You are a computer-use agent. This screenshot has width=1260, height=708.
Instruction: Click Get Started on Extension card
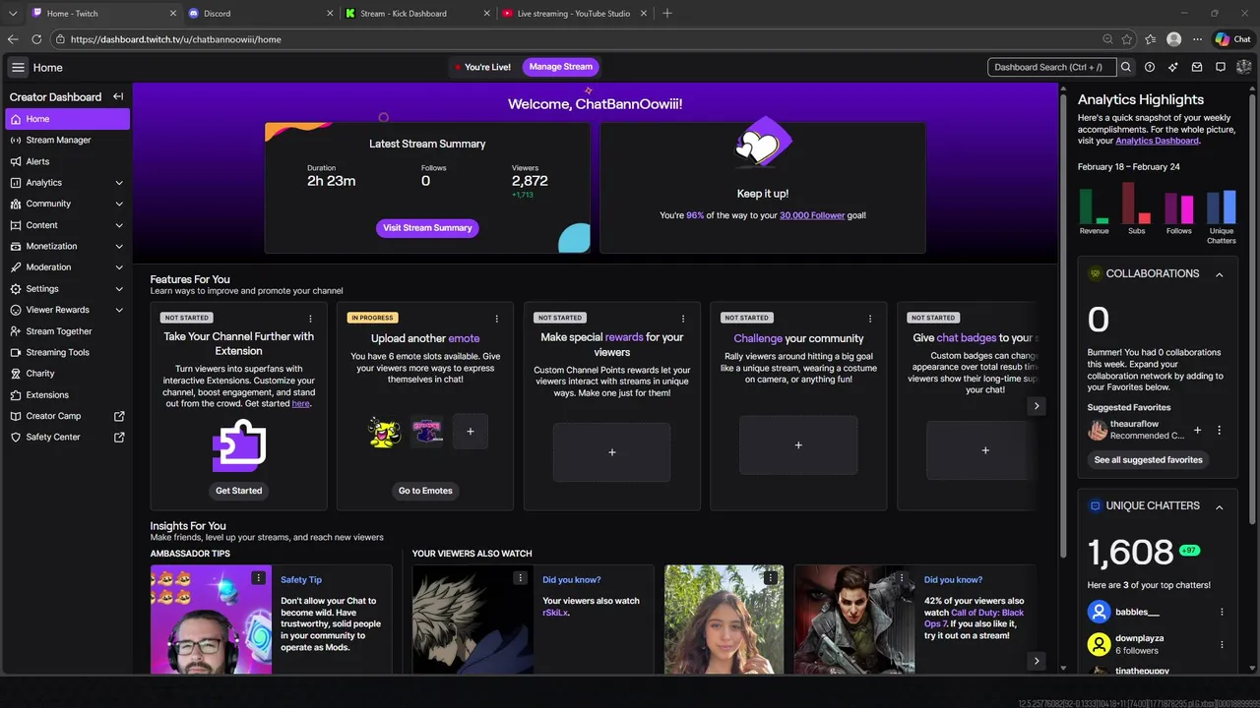(x=238, y=491)
